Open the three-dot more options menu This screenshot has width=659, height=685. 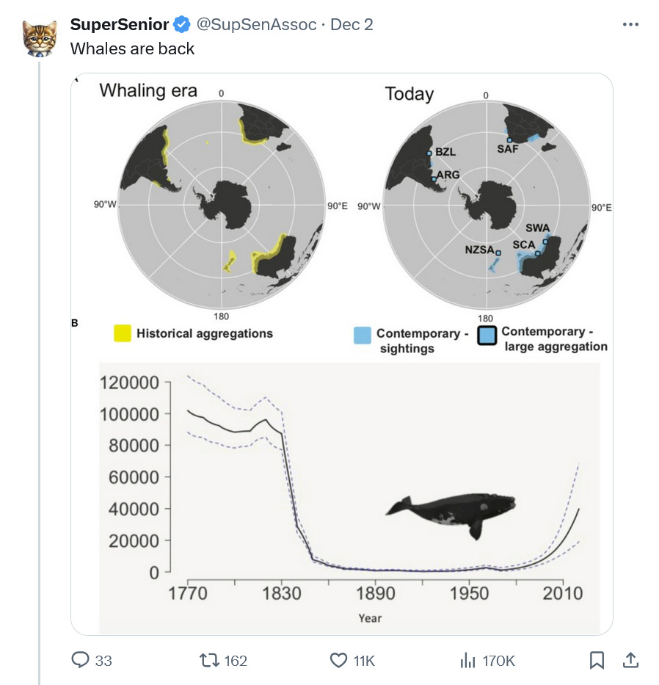coord(630,24)
